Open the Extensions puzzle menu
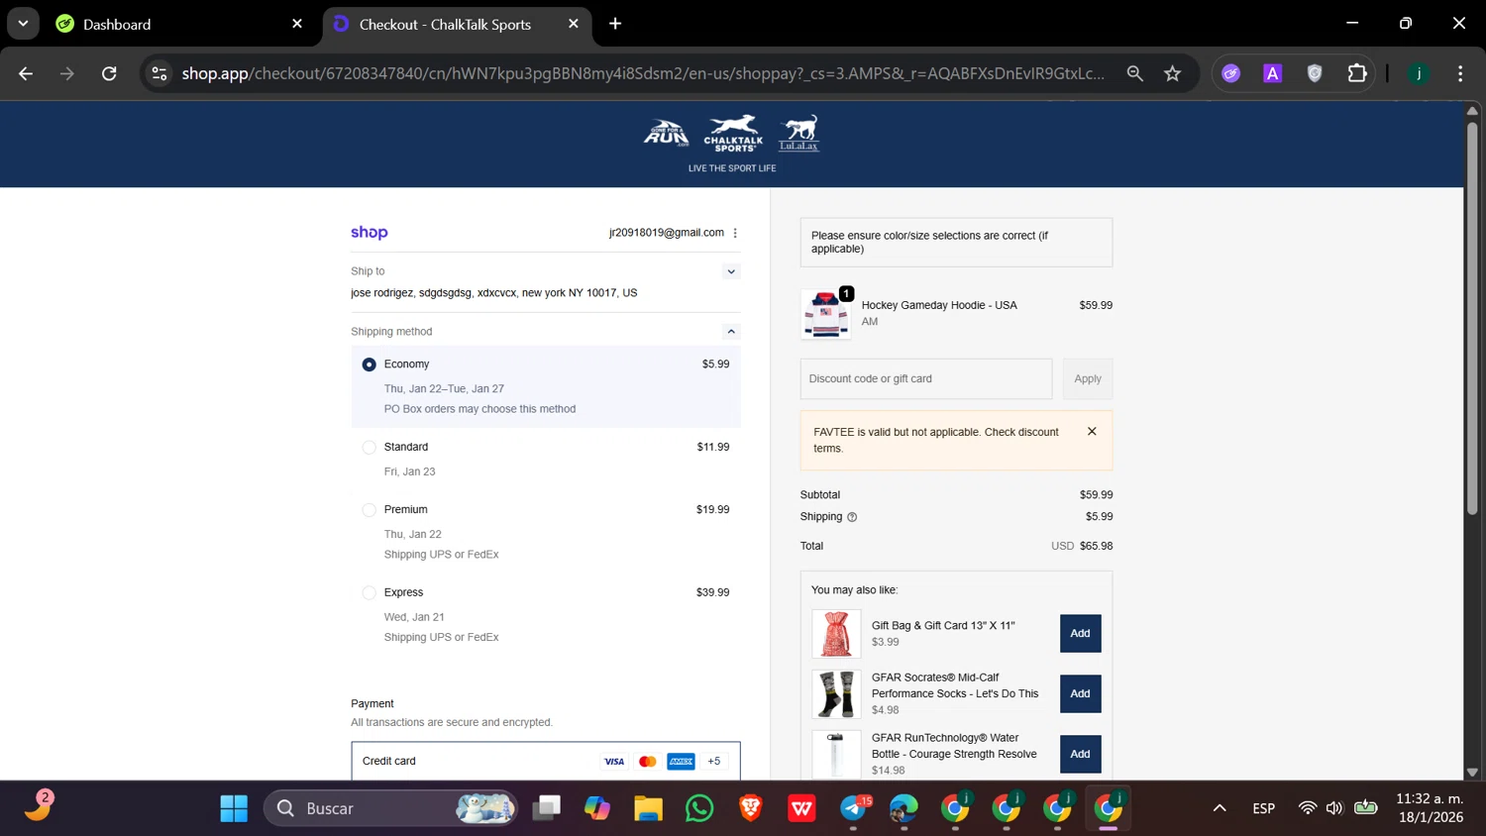Image resolution: width=1486 pixels, height=836 pixels. [1357, 73]
